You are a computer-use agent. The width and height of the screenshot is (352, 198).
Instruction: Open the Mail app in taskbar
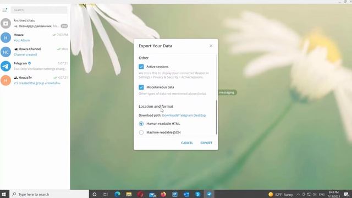[152, 195]
